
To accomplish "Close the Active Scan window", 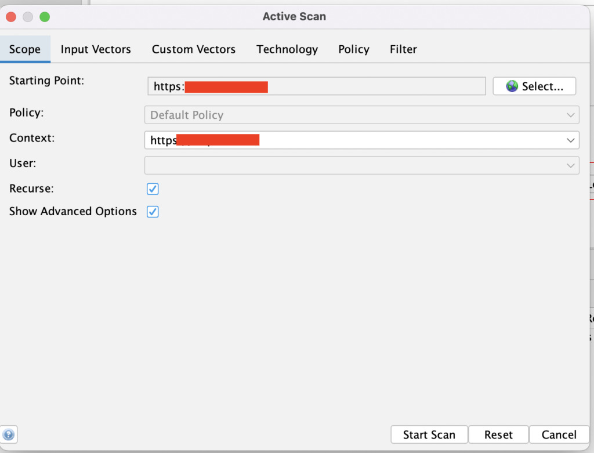I will point(11,17).
